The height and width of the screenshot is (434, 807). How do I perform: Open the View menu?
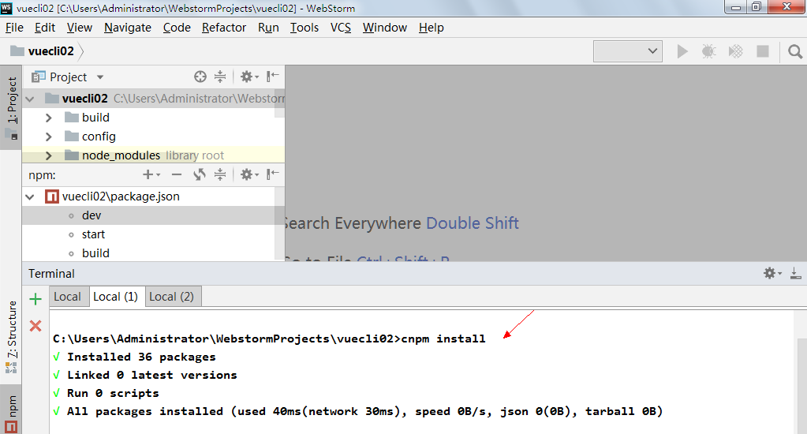79,28
